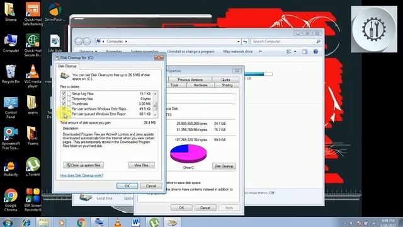The width and height of the screenshot is (403, 227).
Task: Cancel the Properties dialog
Action: (x=205, y=207)
